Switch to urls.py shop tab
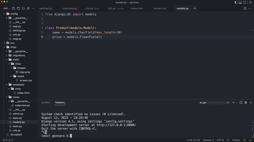This screenshot has height=142, width=254. 92,8
